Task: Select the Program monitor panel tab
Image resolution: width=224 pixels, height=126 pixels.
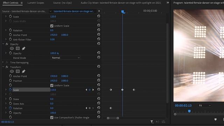Action: click(x=198, y=3)
